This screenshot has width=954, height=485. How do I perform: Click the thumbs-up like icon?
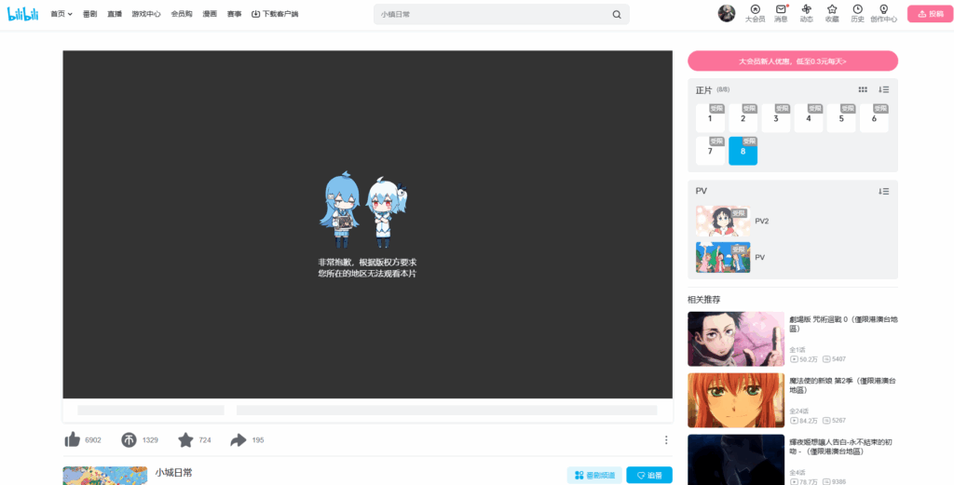(x=72, y=439)
